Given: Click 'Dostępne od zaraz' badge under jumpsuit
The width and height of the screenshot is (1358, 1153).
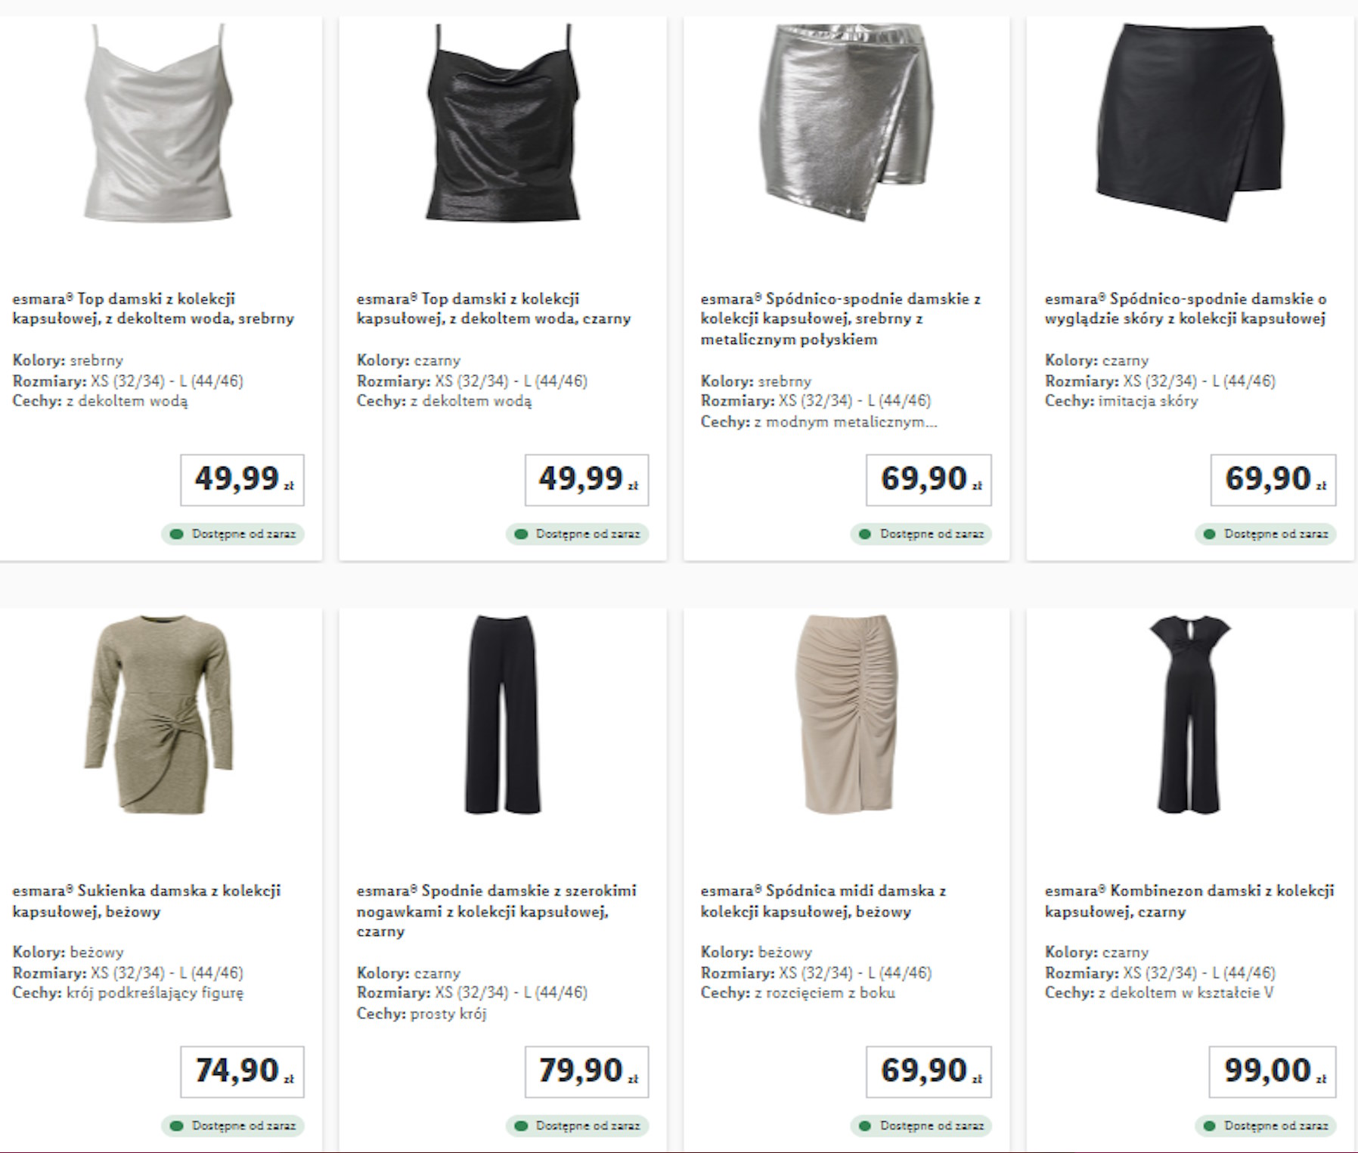Looking at the screenshot, I should (x=1267, y=1126).
